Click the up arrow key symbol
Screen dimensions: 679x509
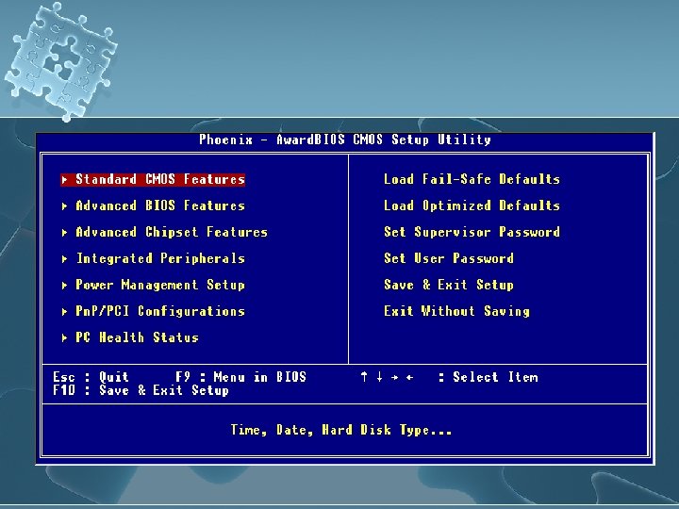click(x=364, y=377)
